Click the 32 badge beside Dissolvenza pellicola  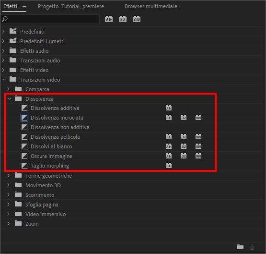184,137
